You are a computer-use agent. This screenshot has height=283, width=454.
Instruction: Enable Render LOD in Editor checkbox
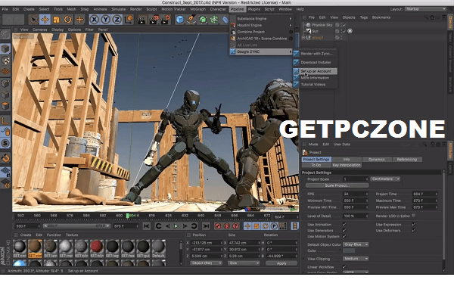pos(414,216)
